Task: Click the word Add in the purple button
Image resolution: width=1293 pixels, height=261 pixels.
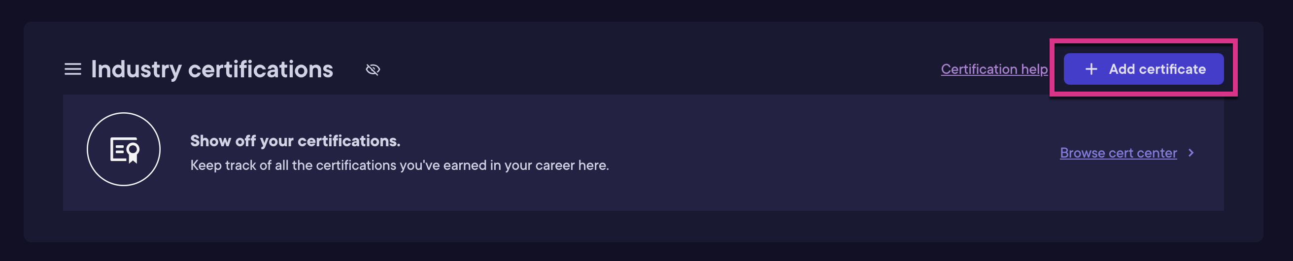Action: tap(1122, 69)
